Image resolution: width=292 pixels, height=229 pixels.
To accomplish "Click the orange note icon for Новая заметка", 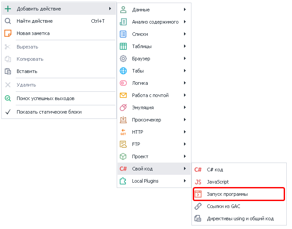I will pos(8,33).
